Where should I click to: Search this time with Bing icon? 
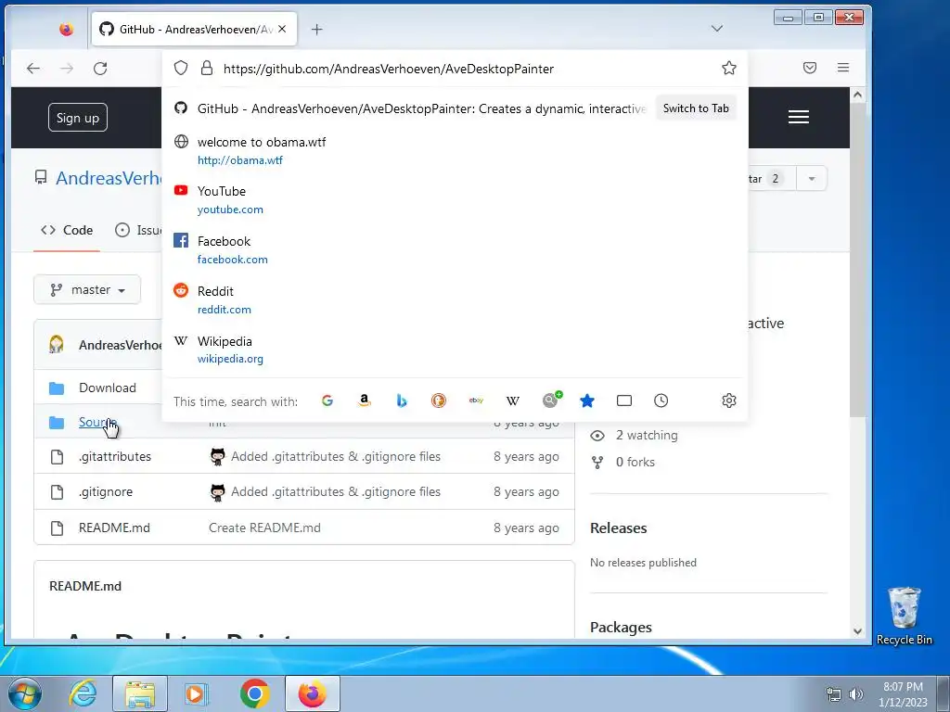tap(401, 400)
